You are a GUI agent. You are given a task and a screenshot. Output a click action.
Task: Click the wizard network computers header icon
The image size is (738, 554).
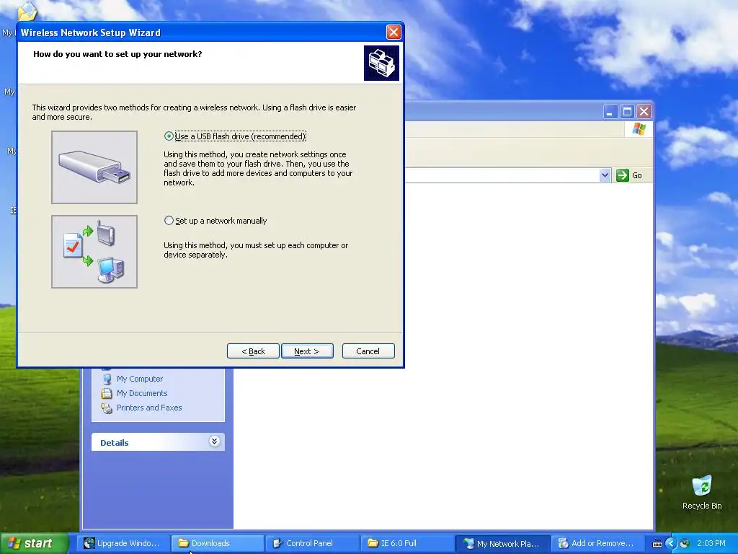[381, 63]
